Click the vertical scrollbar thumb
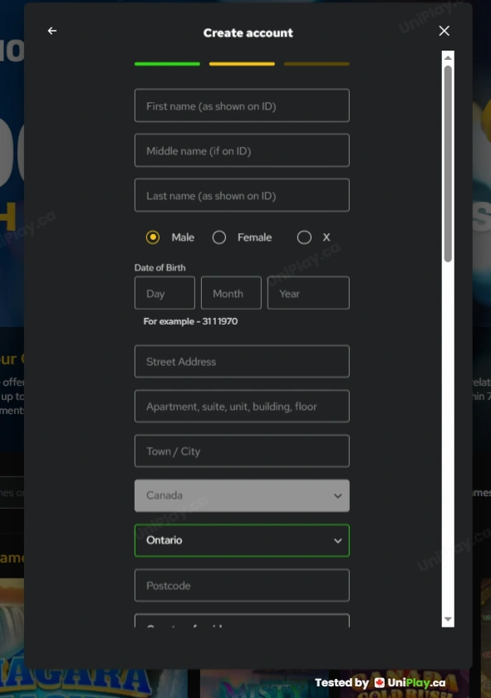 pos(448,164)
